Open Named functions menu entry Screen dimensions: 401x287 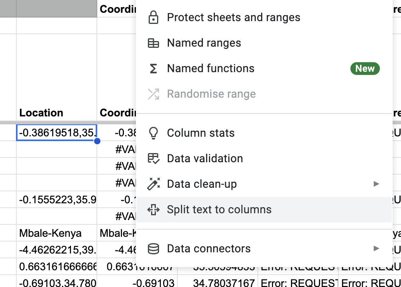264,69
